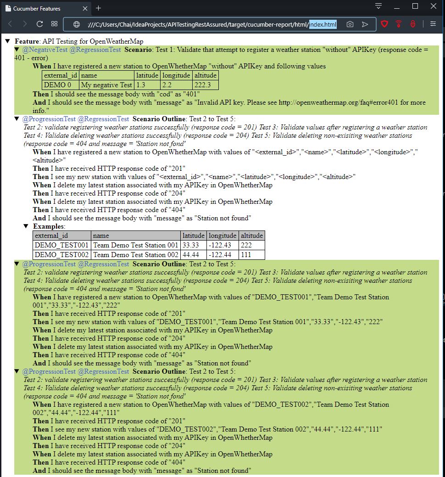This screenshot has height=477, width=445.
Task: Click the '33.33' latitude cell
Action: [x=193, y=245]
